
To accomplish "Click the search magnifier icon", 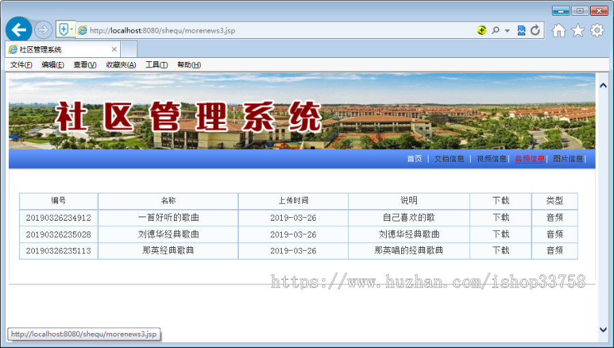I will (495, 30).
